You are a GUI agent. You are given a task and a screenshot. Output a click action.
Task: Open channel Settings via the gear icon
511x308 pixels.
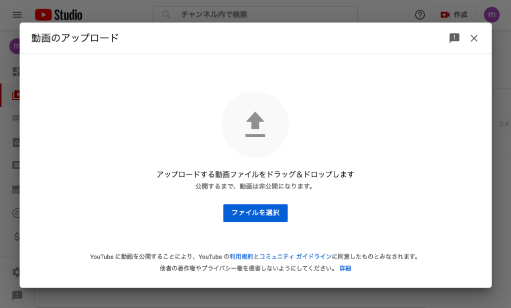pyautogui.click(x=16, y=272)
